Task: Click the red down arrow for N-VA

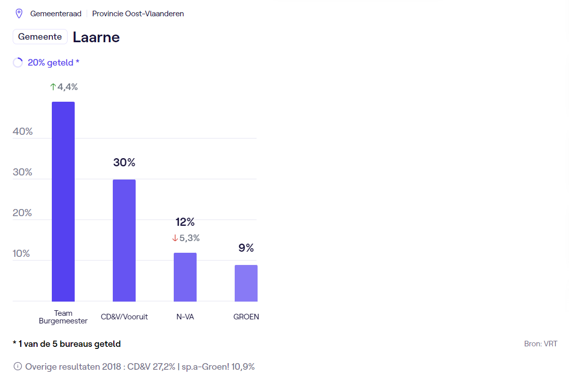Action: [x=175, y=238]
